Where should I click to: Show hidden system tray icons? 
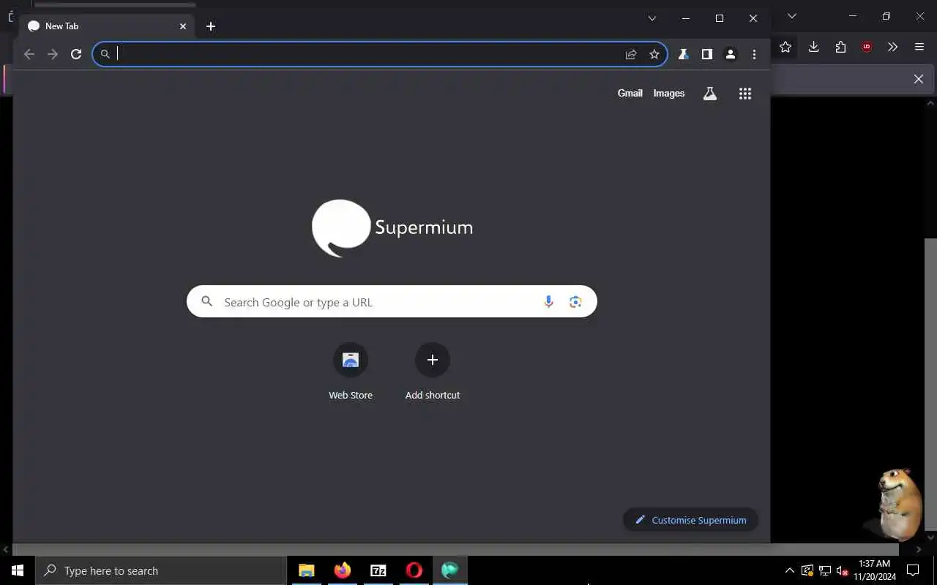tap(790, 570)
